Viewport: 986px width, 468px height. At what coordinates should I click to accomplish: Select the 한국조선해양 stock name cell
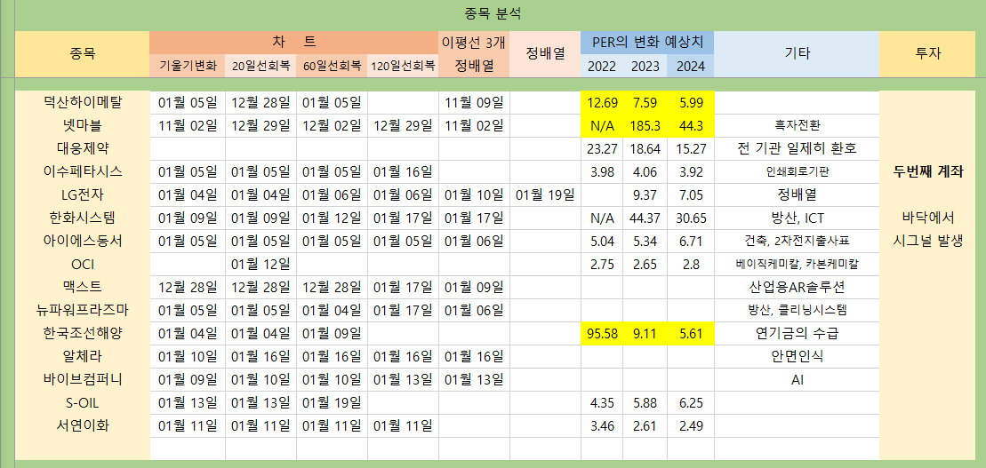(83, 334)
